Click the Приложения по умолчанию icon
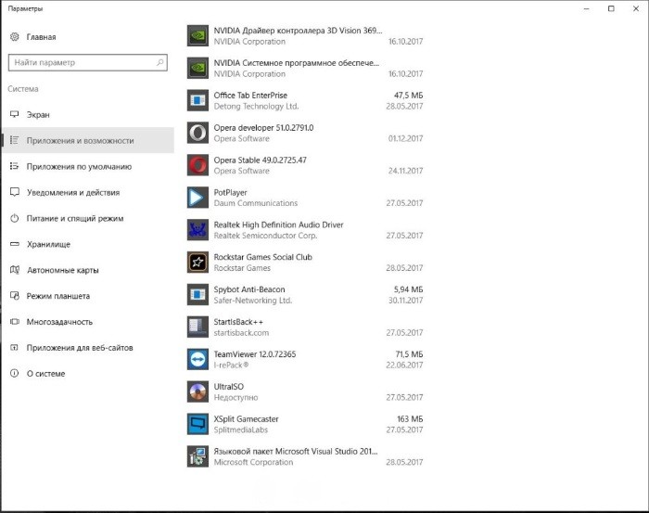 pyautogui.click(x=15, y=166)
